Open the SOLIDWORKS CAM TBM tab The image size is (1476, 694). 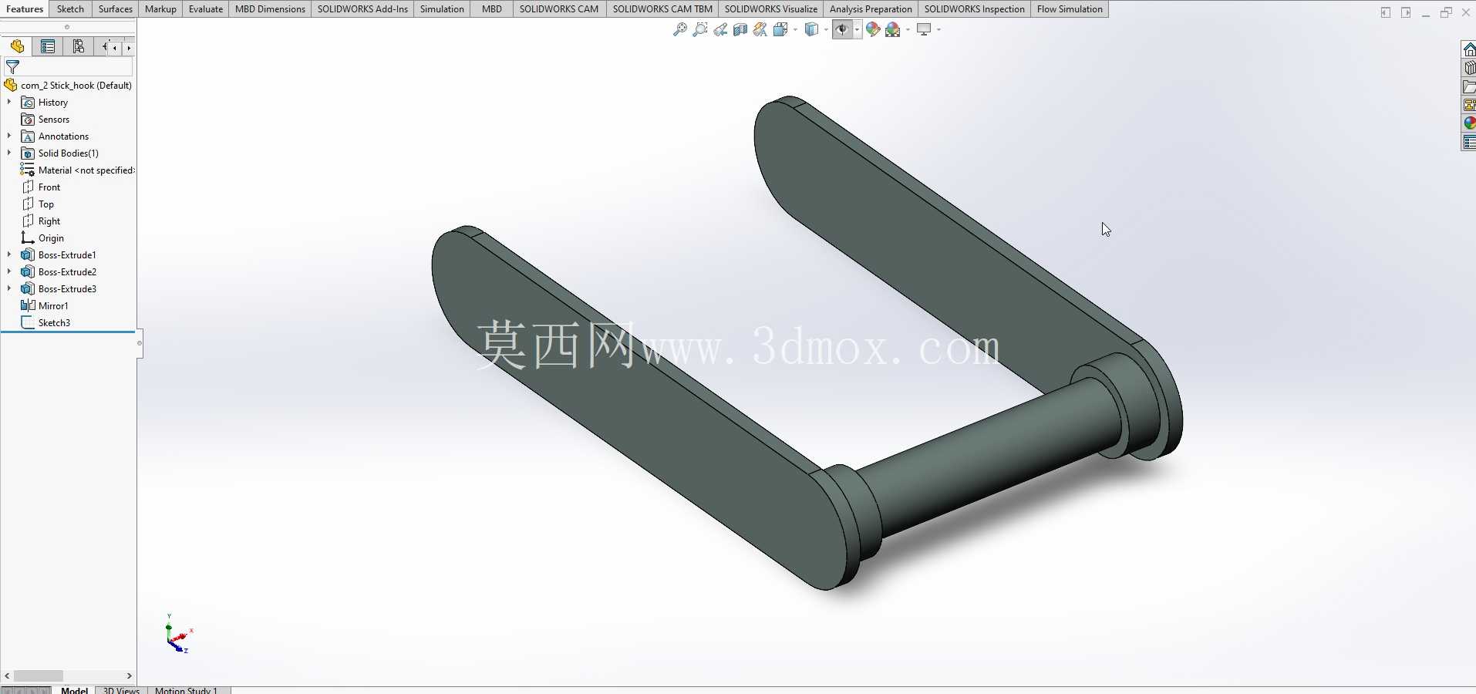coord(662,8)
